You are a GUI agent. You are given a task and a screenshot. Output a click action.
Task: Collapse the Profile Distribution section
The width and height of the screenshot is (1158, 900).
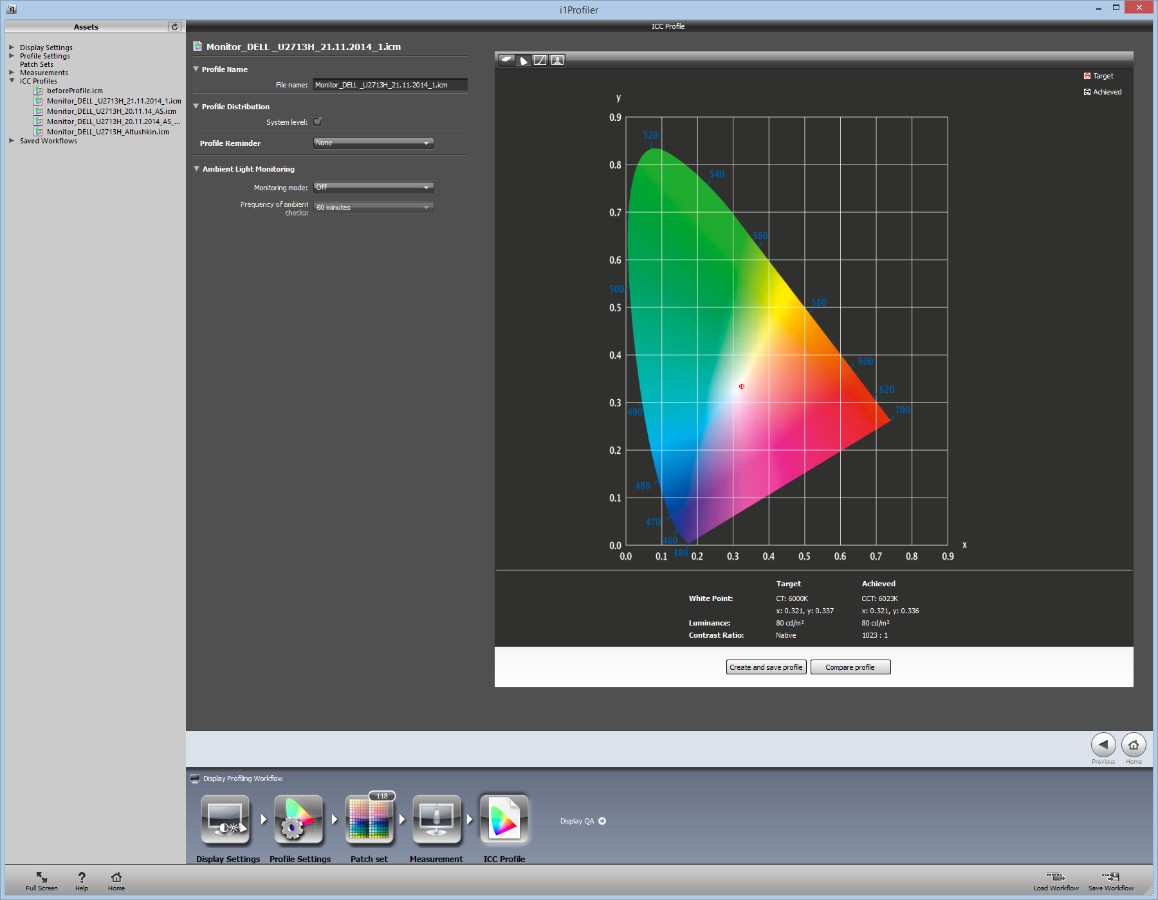pos(196,106)
